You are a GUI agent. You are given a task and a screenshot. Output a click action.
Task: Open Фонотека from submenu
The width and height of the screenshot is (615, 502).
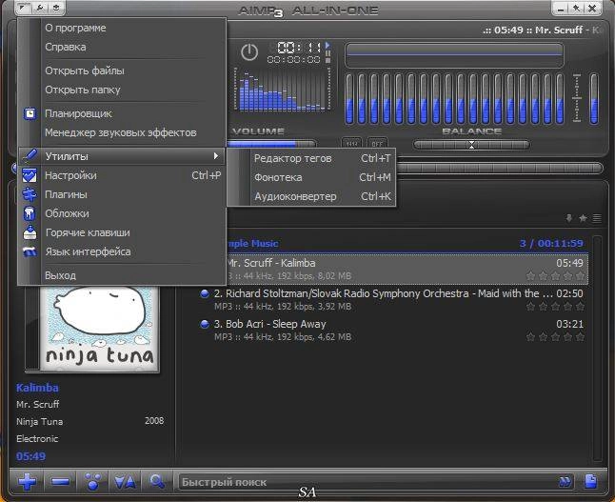pos(311,177)
